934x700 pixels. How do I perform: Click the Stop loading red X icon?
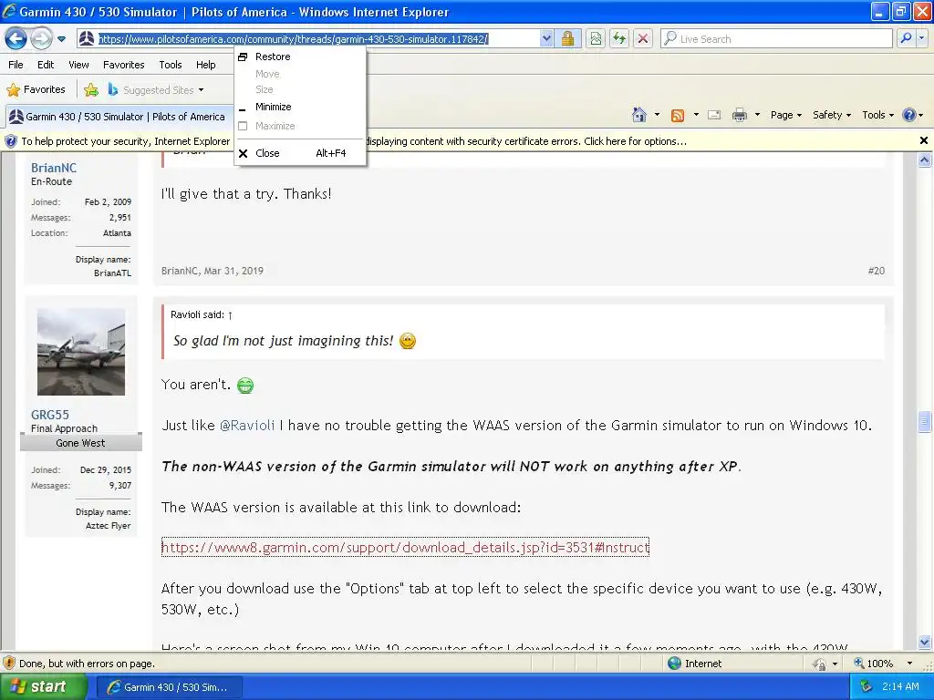click(x=643, y=39)
